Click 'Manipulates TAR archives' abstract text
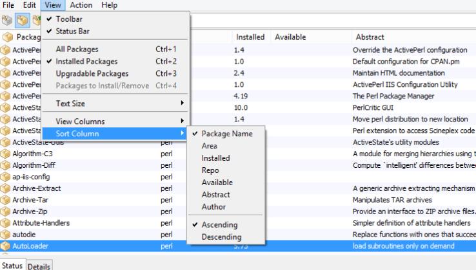The height and width of the screenshot is (270, 476). pos(392,200)
